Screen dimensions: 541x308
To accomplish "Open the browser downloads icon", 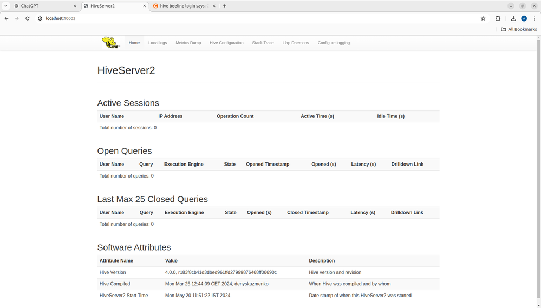I will [513, 18].
